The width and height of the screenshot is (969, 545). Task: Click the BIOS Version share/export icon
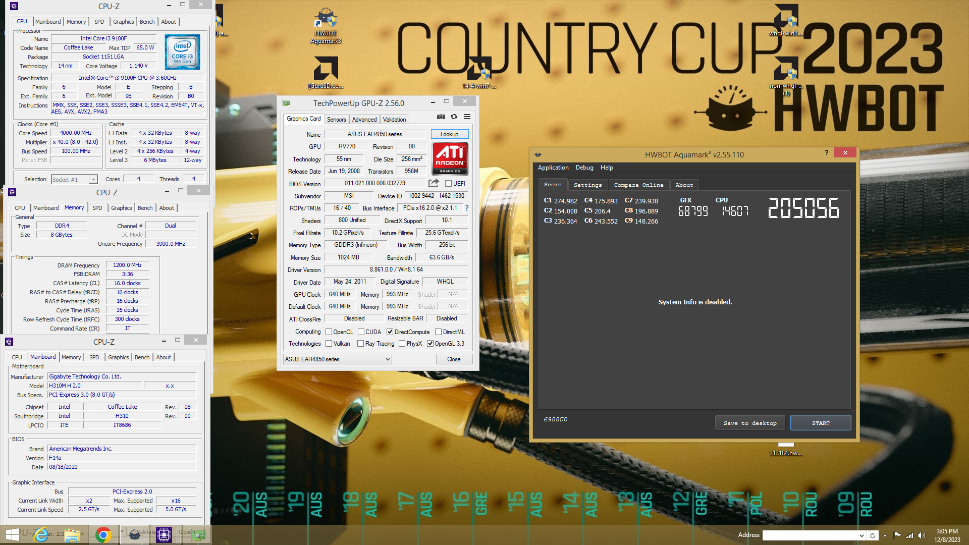(434, 183)
